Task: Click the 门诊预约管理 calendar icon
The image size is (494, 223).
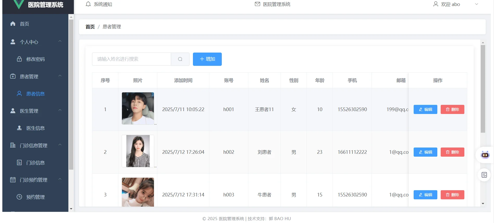Action: [13, 180]
